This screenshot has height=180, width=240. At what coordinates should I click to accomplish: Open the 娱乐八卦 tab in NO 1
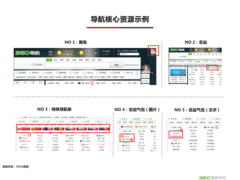pyautogui.click(x=128, y=73)
